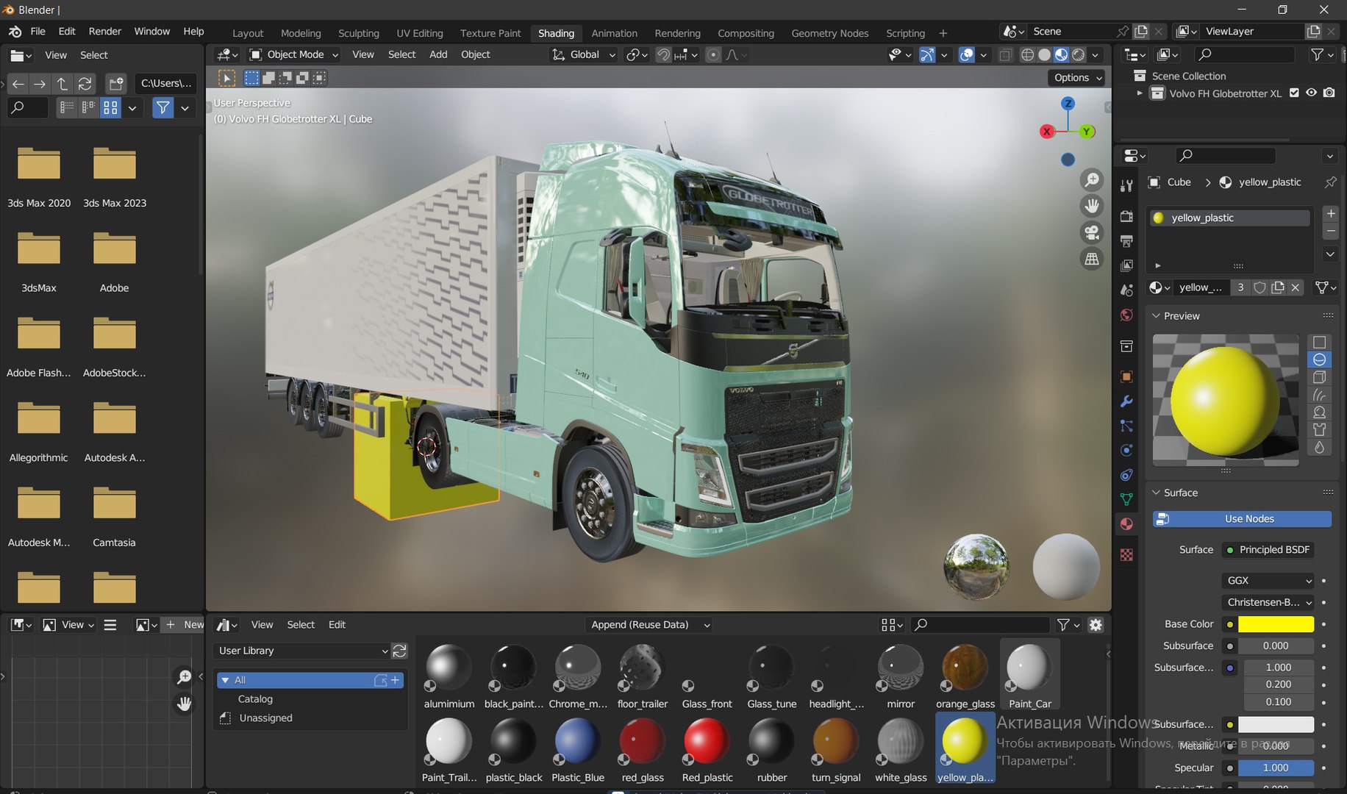Screen dimensions: 1347x794
Task: Open the Render properties tab icon
Action: [x=1126, y=216]
